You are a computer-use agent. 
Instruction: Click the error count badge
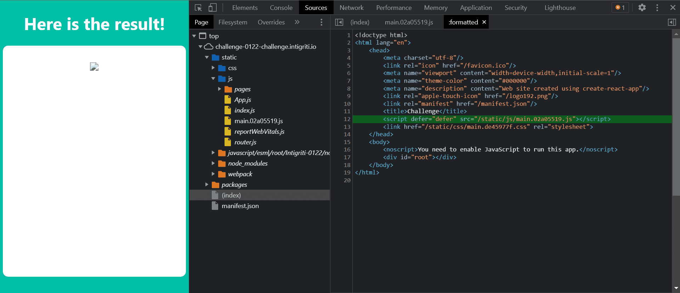620,7
